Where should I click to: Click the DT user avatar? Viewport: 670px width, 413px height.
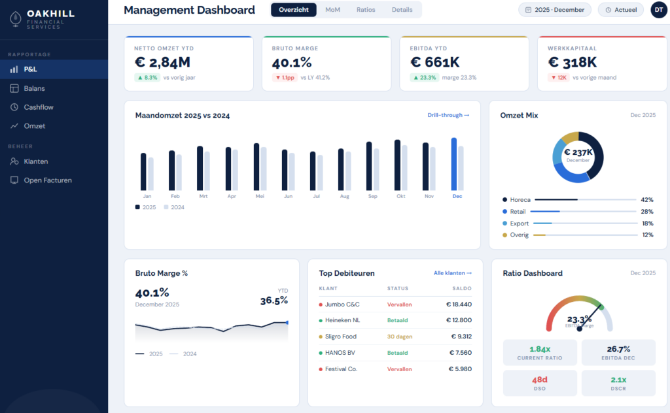click(x=658, y=10)
